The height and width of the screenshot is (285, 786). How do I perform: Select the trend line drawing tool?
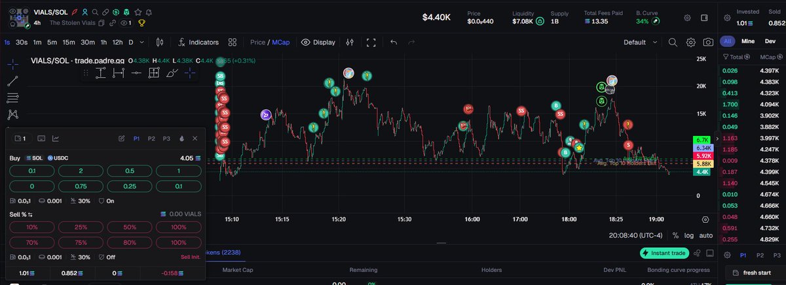pos(13,81)
